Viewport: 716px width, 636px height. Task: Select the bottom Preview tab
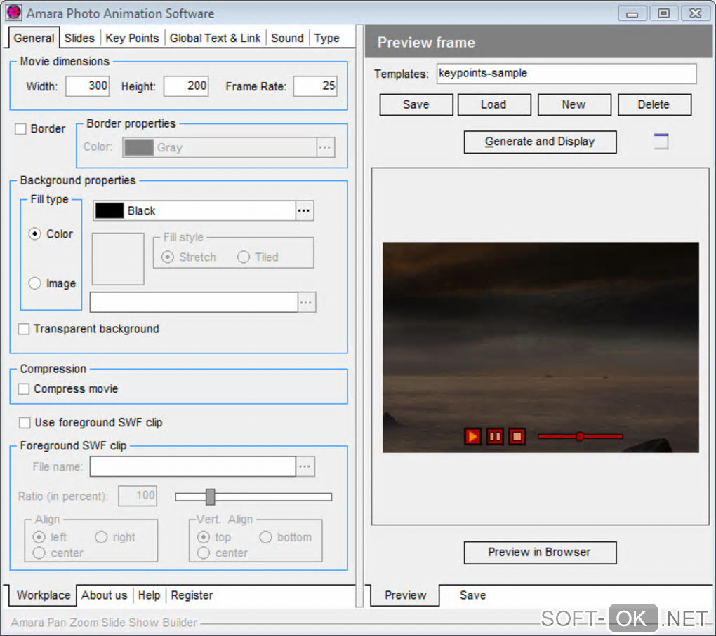tap(405, 595)
